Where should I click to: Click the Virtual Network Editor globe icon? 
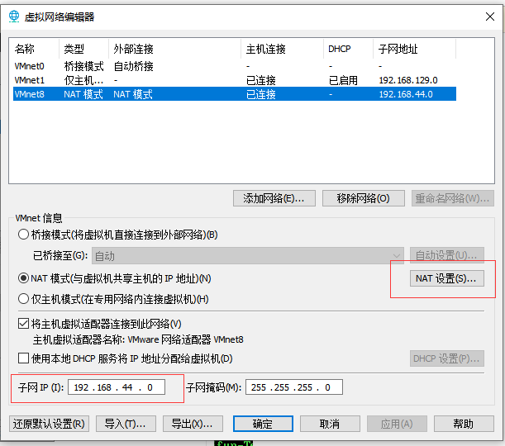point(14,16)
